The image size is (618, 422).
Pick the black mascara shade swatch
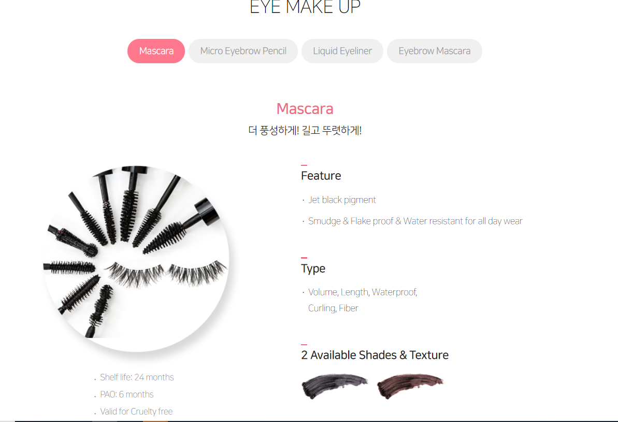[x=334, y=385]
